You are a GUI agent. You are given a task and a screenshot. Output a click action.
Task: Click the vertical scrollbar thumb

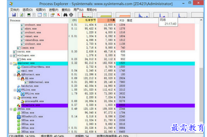[x=201, y=95]
